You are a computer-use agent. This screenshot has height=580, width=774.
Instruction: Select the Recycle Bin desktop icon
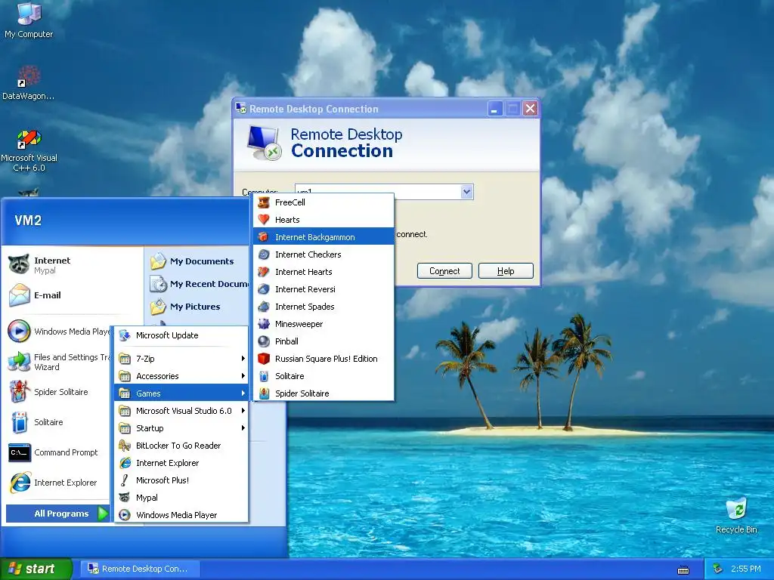tap(736, 515)
